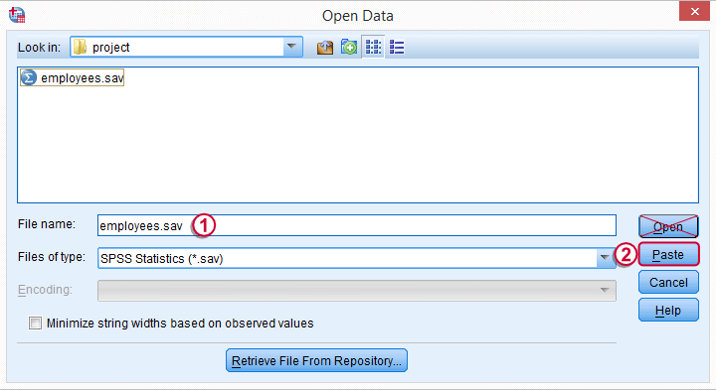Toggle Minimize string widths checkbox
Image resolution: width=716 pixels, height=390 pixels.
(35, 324)
